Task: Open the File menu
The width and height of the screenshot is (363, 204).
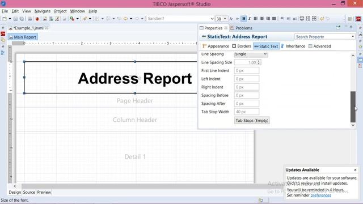Action: click(x=5, y=11)
